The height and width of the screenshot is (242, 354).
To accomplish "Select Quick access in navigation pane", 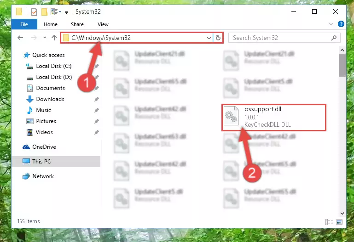I will coord(48,55).
